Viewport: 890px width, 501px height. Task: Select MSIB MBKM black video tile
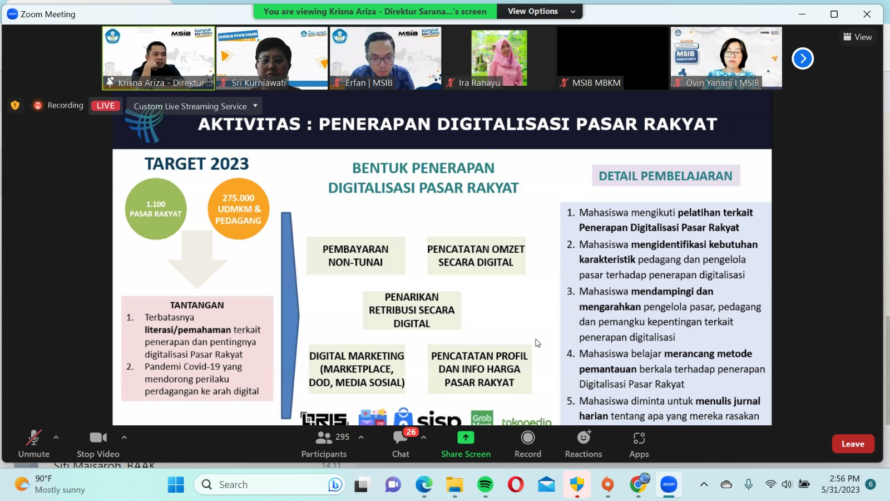click(x=612, y=58)
